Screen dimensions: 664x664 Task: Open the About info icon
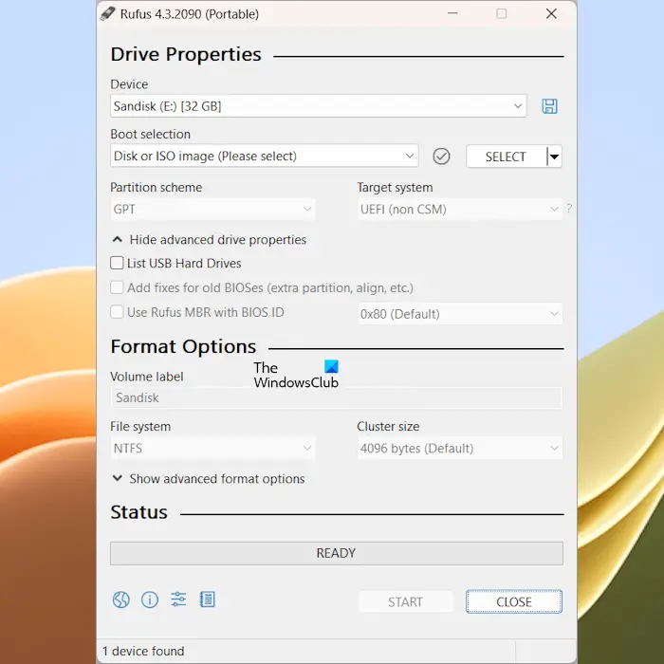pyautogui.click(x=150, y=599)
